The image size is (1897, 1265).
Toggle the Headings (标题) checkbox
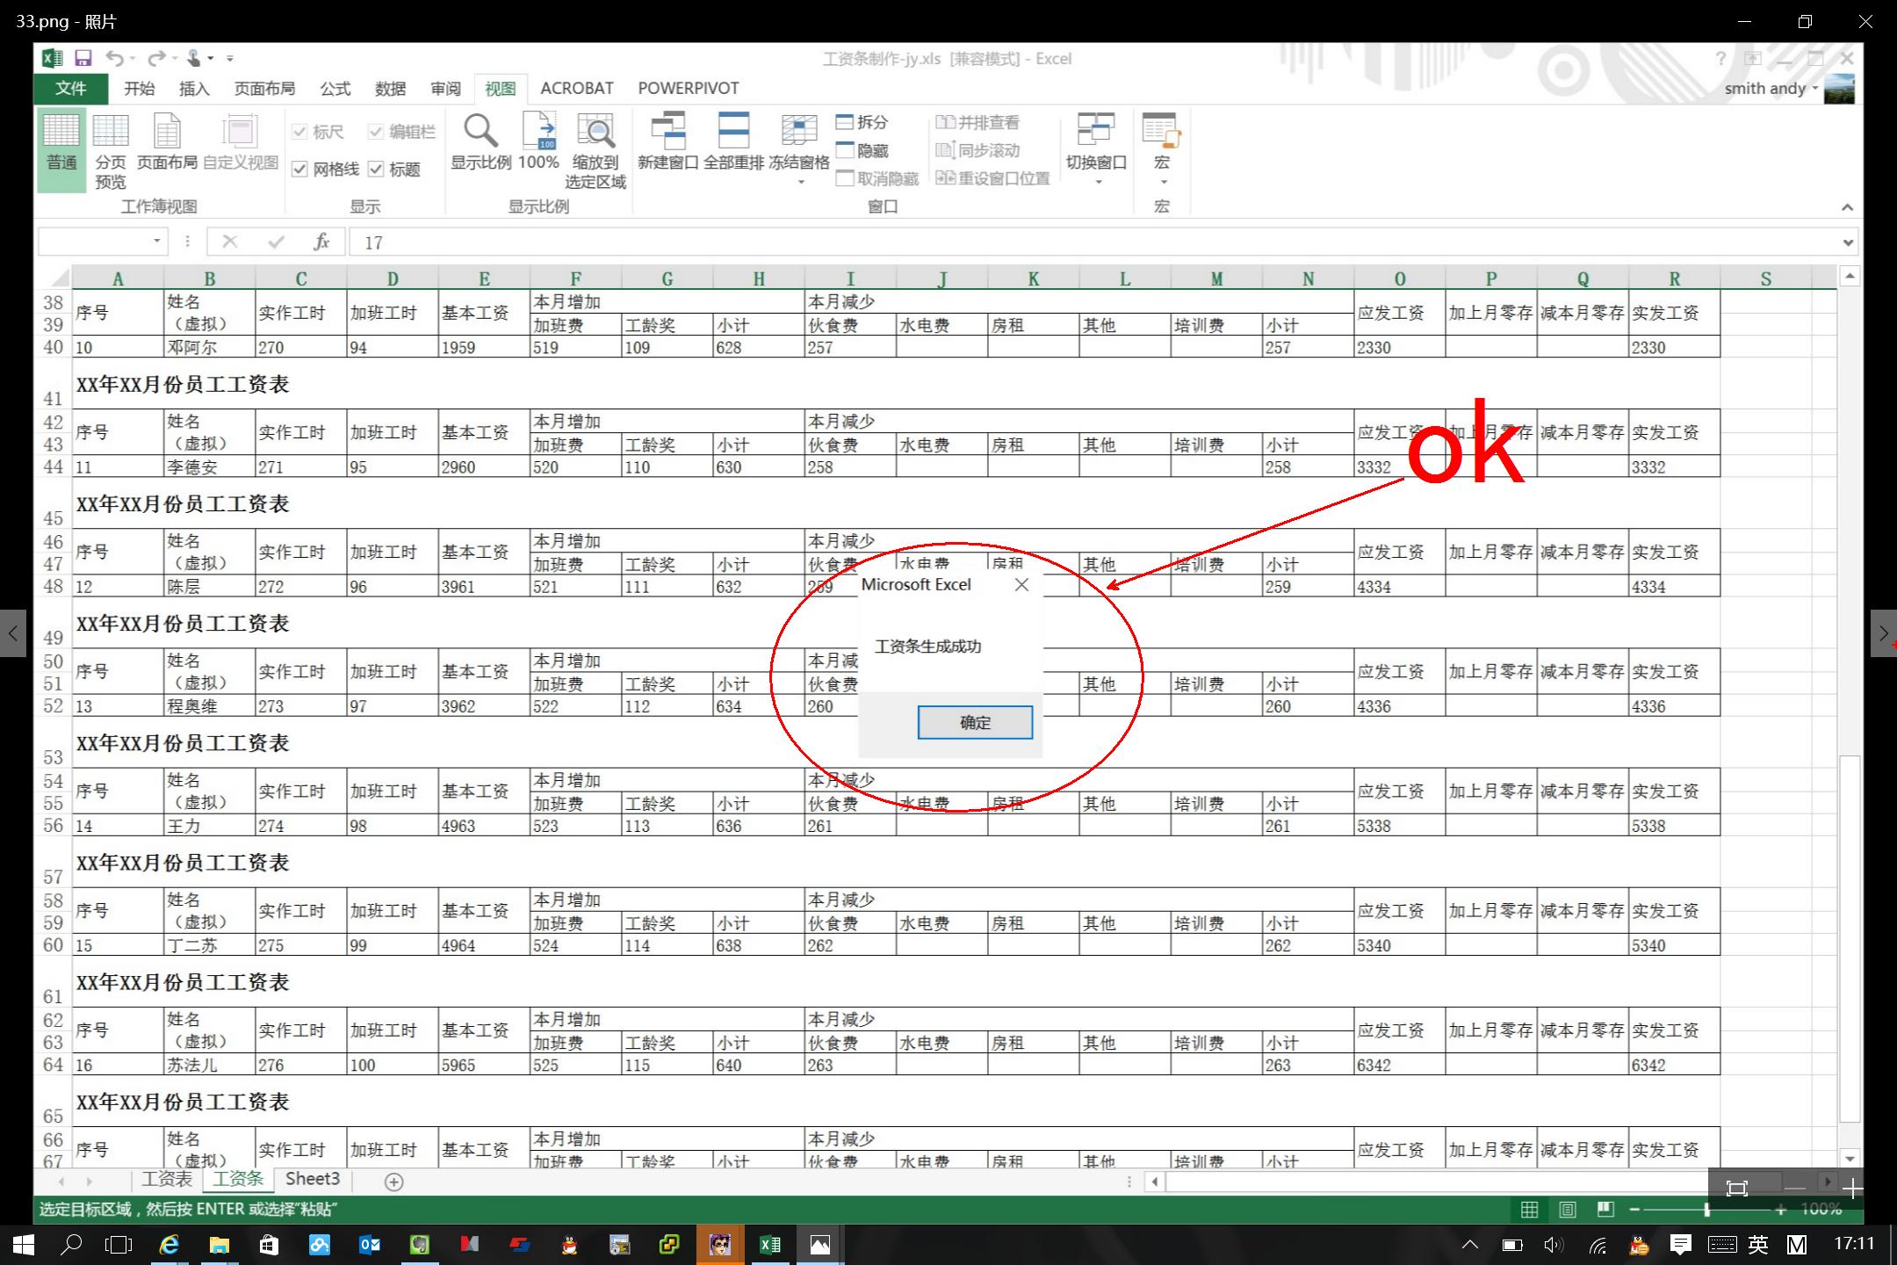pyautogui.click(x=377, y=170)
